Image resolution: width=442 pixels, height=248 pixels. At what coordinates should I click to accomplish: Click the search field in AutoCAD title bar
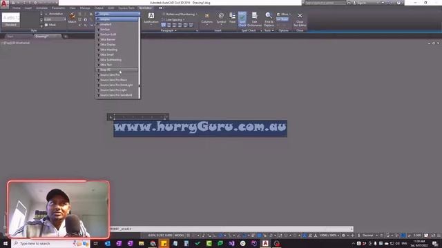pyautogui.click(x=325, y=3)
